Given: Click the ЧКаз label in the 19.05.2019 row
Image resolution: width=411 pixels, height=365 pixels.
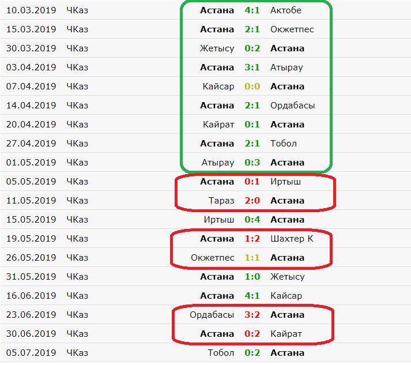Looking at the screenshot, I should pos(77,239).
